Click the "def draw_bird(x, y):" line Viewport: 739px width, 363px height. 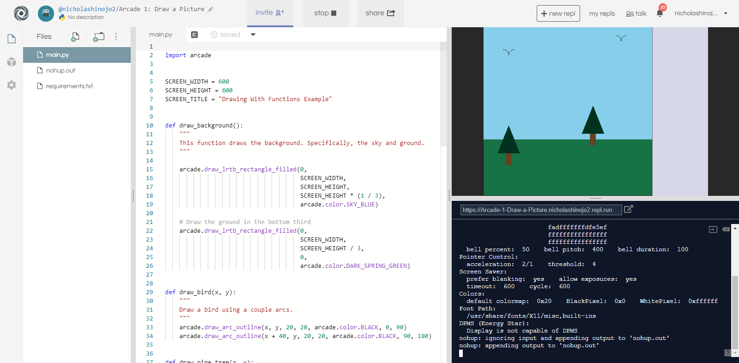(200, 292)
